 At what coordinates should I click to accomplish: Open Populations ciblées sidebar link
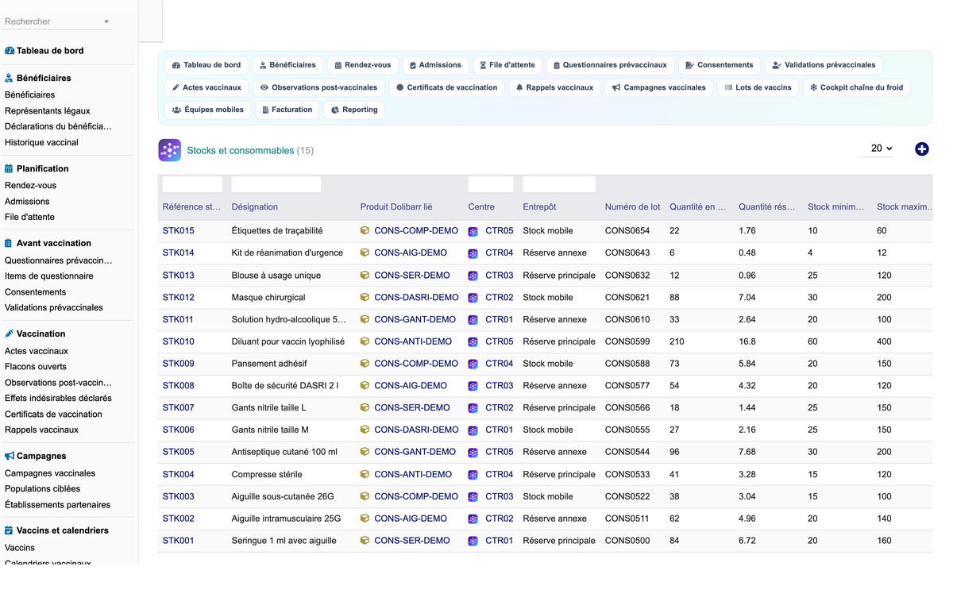click(42, 489)
